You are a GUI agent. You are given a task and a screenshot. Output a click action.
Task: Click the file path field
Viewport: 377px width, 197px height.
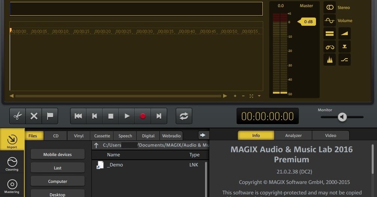click(x=155, y=145)
